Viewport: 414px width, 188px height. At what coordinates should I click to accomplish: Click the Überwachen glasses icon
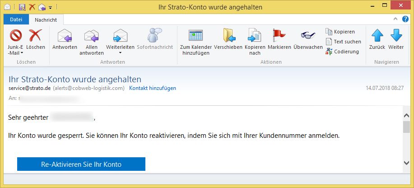(x=308, y=35)
